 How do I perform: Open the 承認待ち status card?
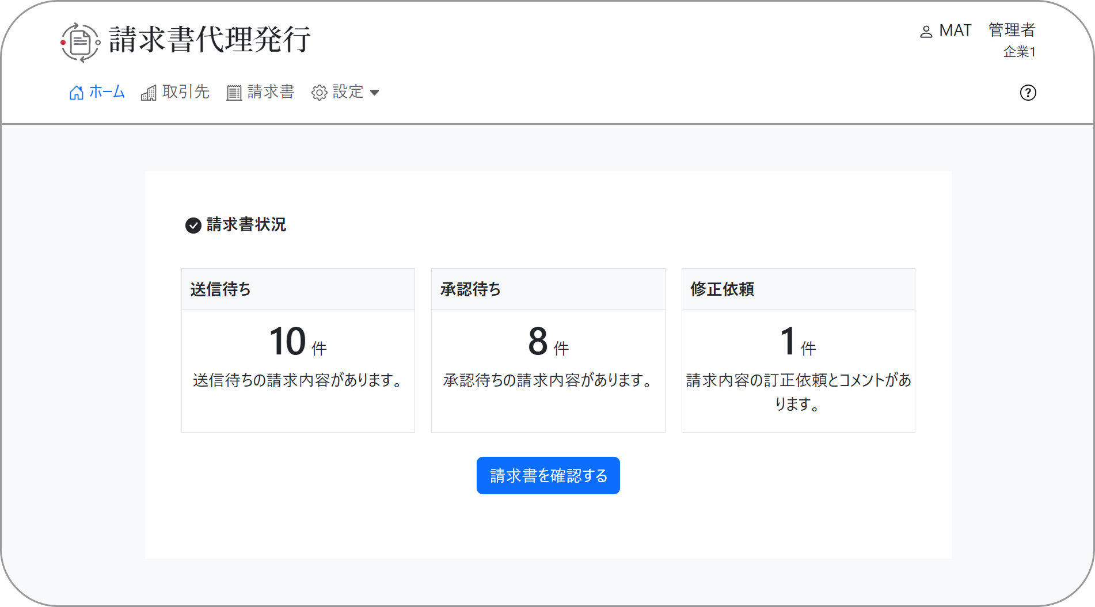coord(547,349)
